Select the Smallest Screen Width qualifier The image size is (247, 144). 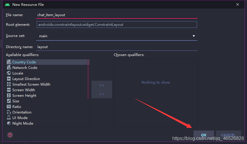pyautogui.click(x=31, y=84)
